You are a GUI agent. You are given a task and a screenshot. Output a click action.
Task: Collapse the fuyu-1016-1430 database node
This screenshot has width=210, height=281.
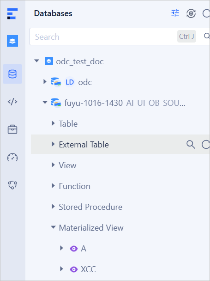point(45,103)
